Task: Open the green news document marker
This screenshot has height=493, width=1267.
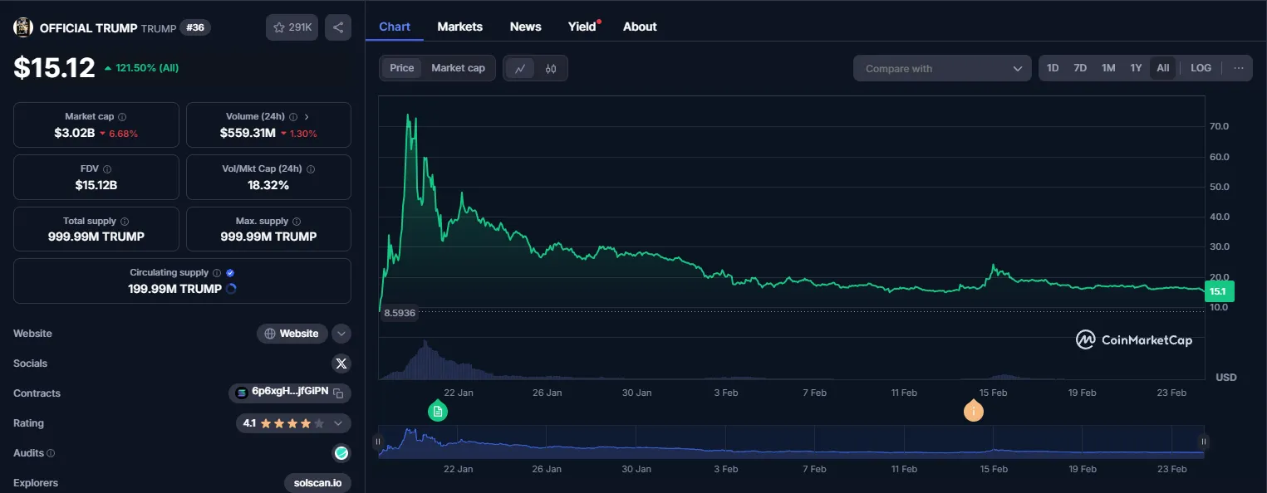Action: [x=438, y=411]
